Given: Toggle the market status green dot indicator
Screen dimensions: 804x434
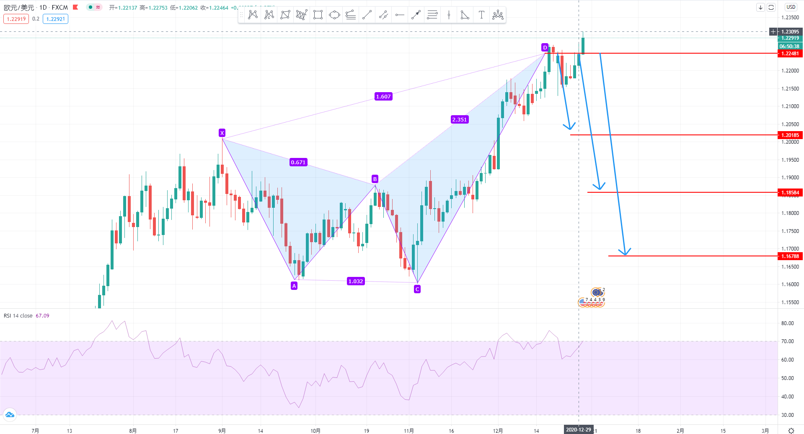Looking at the screenshot, I should [90, 7].
